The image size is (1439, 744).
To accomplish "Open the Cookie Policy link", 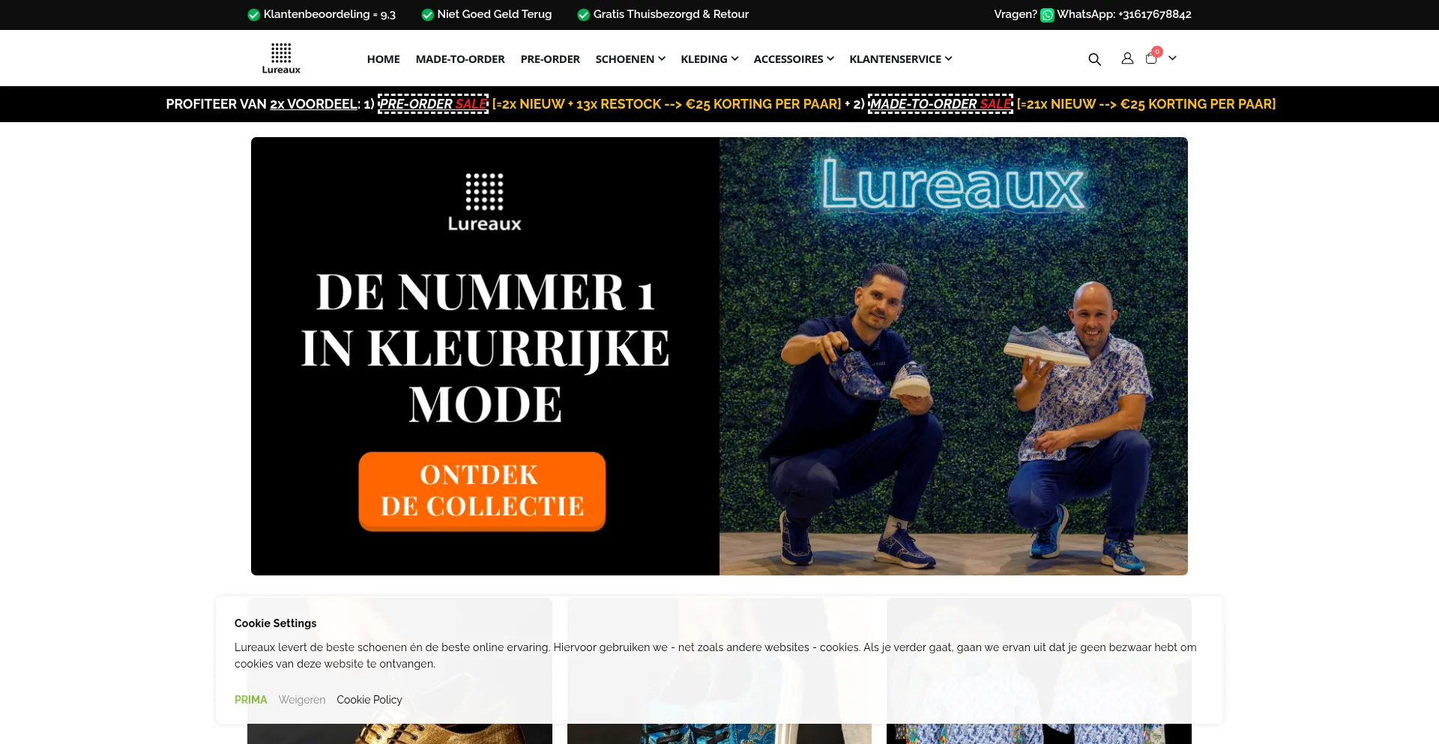I will (x=369, y=700).
